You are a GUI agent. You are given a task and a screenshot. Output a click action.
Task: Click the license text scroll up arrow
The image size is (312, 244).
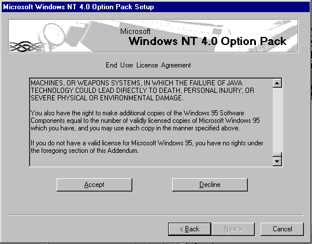[x=277, y=83]
